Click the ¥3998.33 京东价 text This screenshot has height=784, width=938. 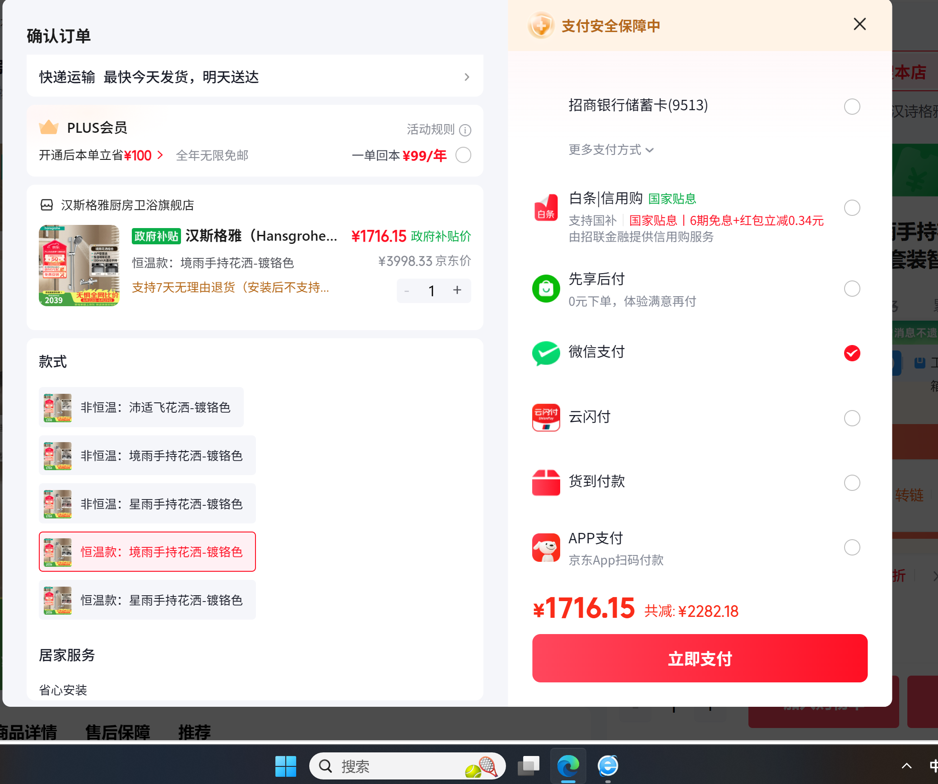[424, 261]
